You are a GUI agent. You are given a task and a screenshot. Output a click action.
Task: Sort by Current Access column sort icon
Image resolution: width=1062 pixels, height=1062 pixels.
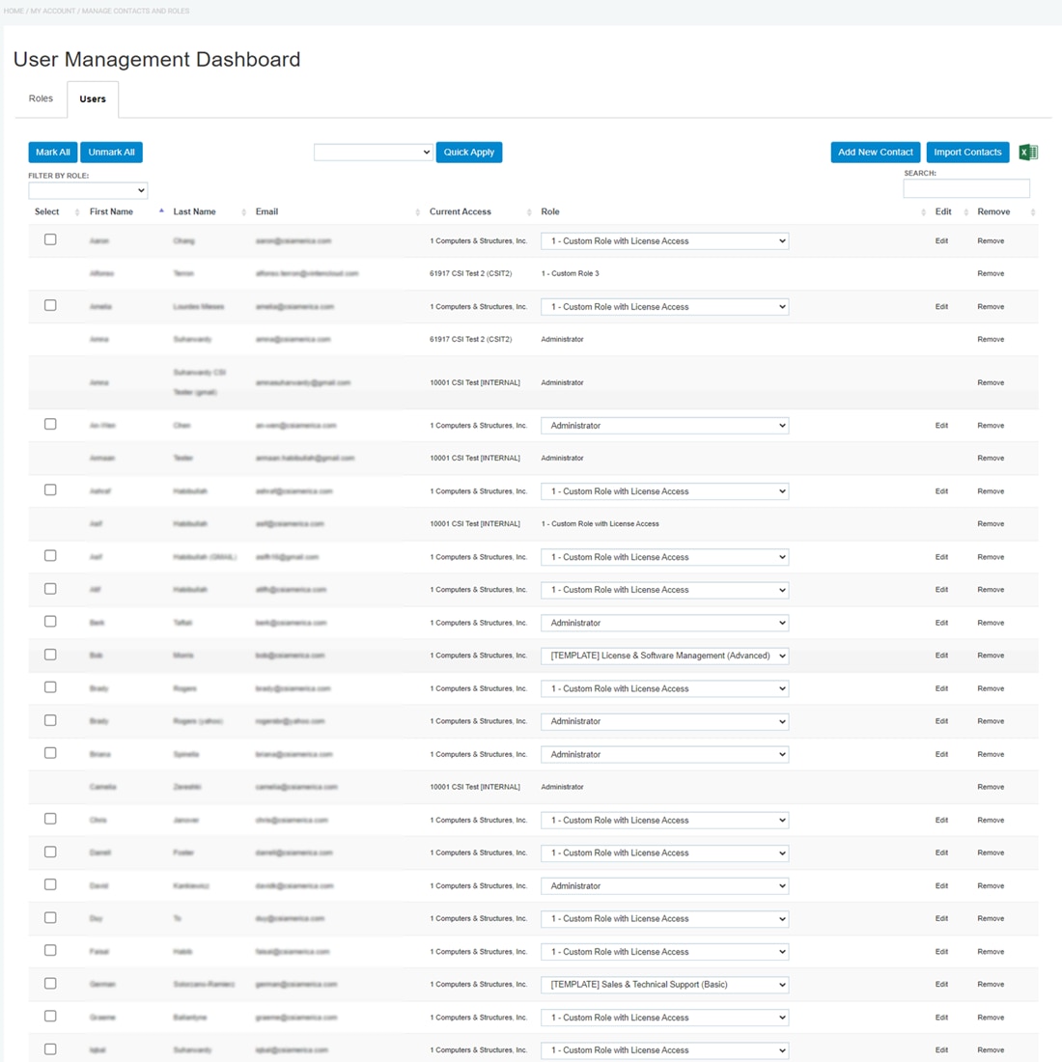(528, 212)
